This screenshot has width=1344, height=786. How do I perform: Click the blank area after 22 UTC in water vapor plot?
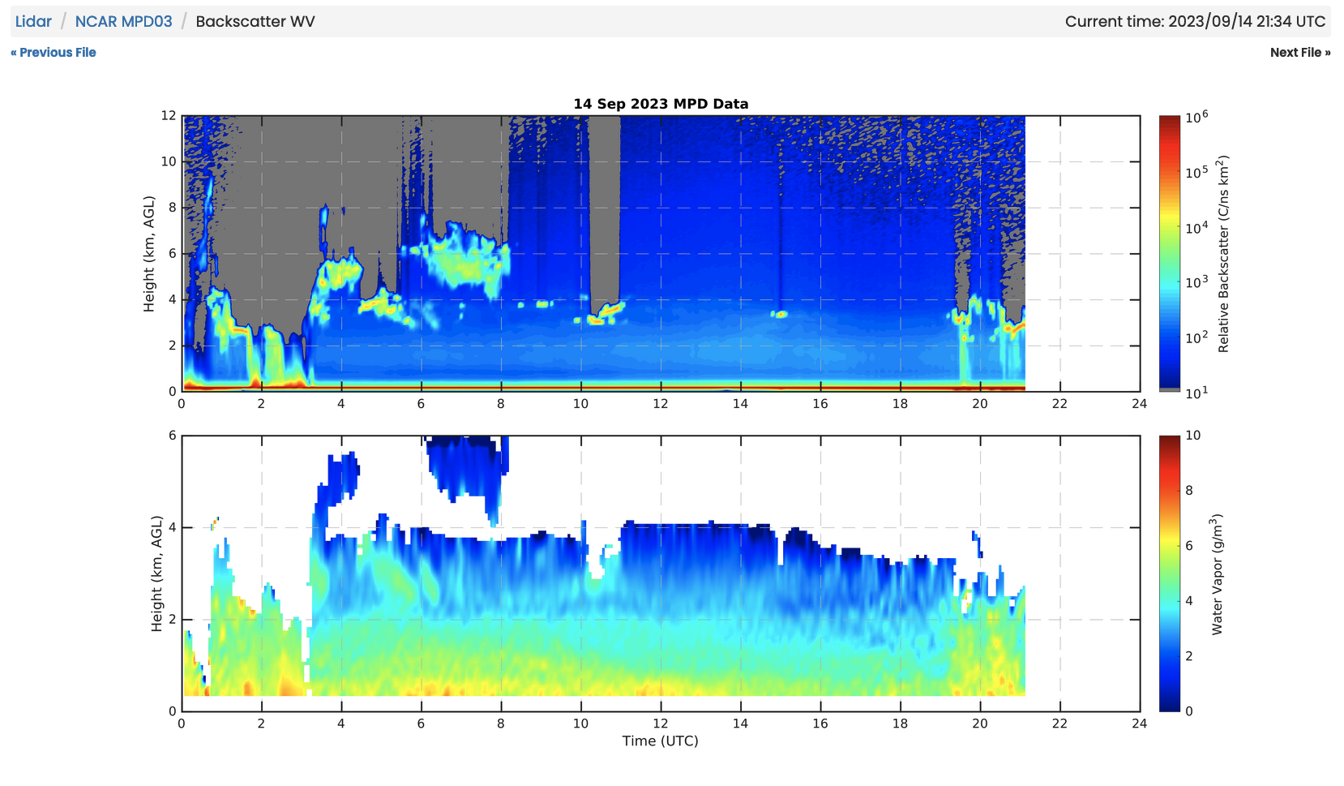pyautogui.click(x=1082, y=573)
